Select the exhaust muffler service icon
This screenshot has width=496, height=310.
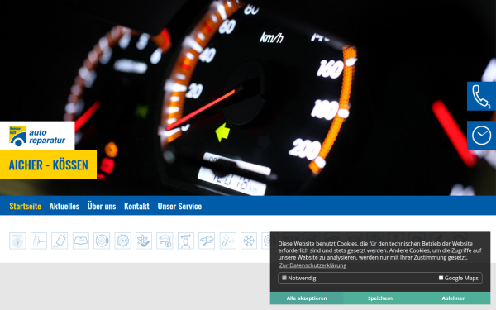click(x=60, y=241)
